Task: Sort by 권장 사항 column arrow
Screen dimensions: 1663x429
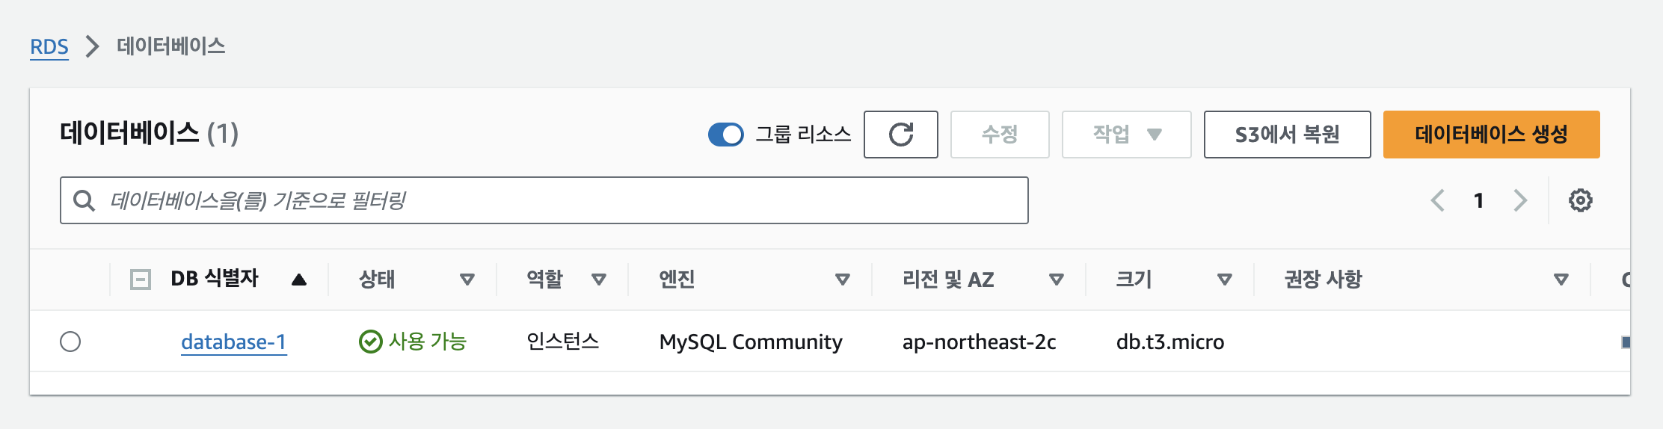Action: (x=1561, y=280)
